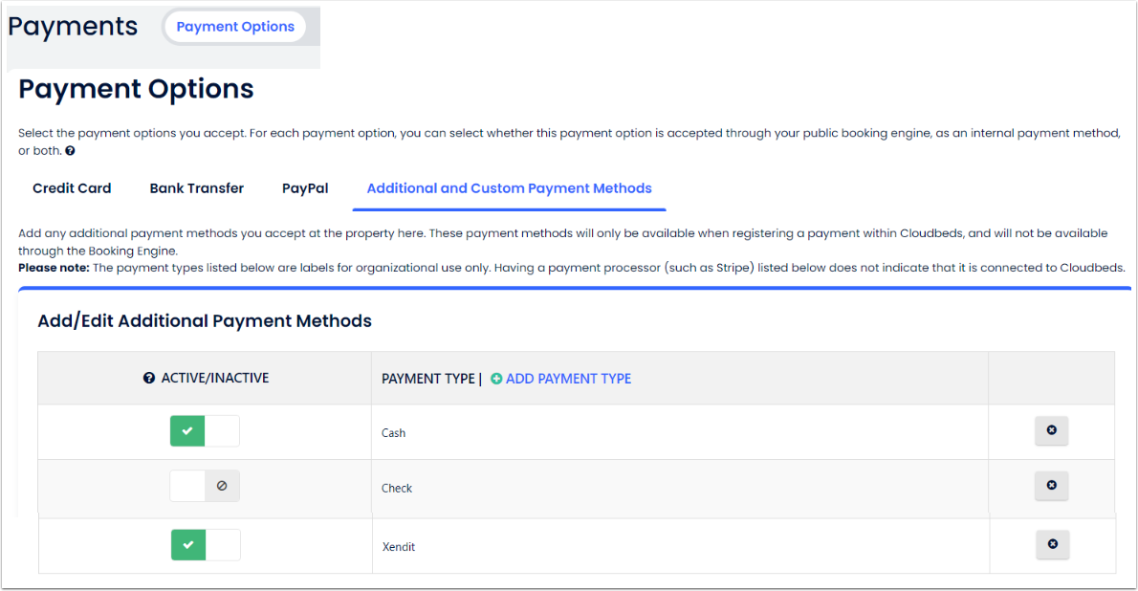Click the Payment Options pill button

(x=235, y=27)
